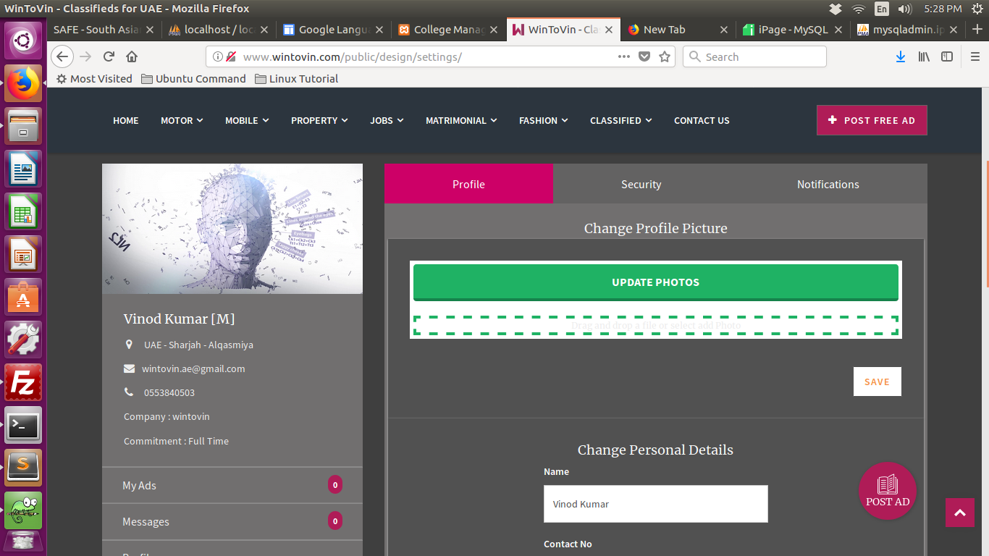Go to the browser home page

132,56
